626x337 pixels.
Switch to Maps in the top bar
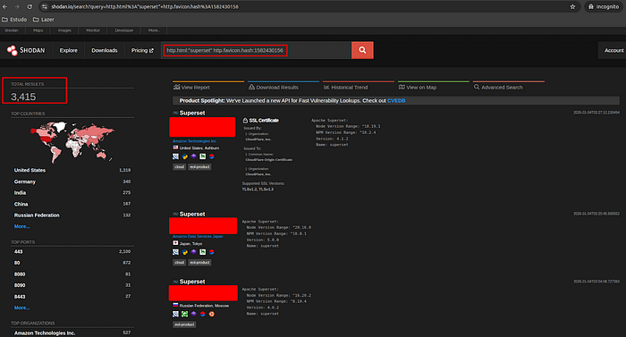pos(38,30)
